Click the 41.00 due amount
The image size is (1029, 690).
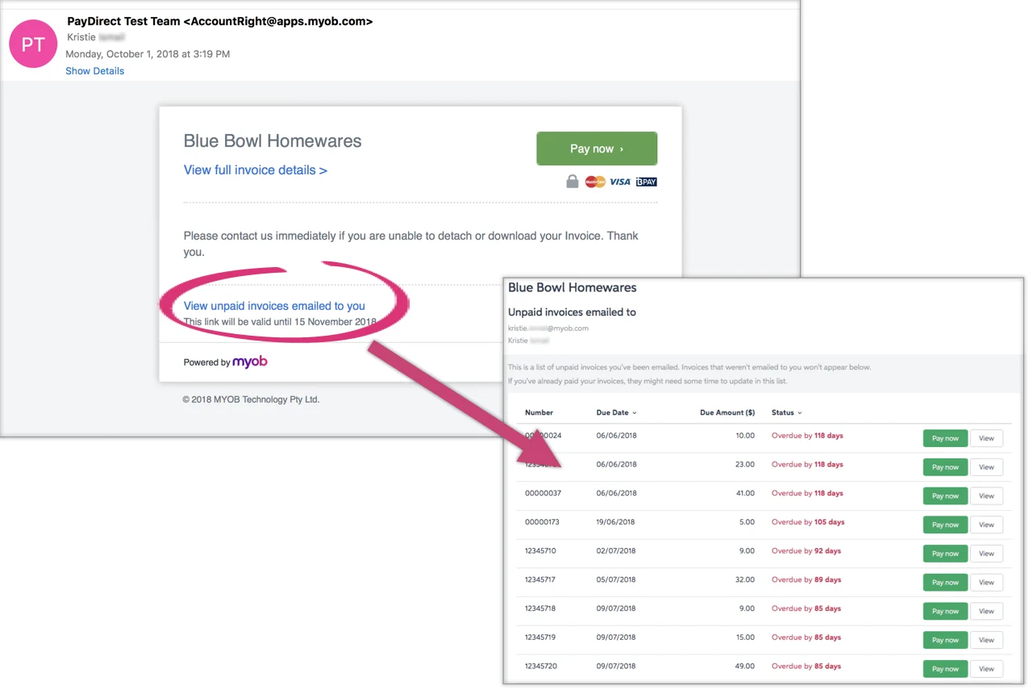click(746, 493)
